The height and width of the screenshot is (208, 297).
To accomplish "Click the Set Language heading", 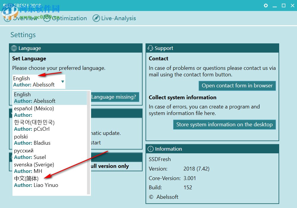I will tap(29, 59).
